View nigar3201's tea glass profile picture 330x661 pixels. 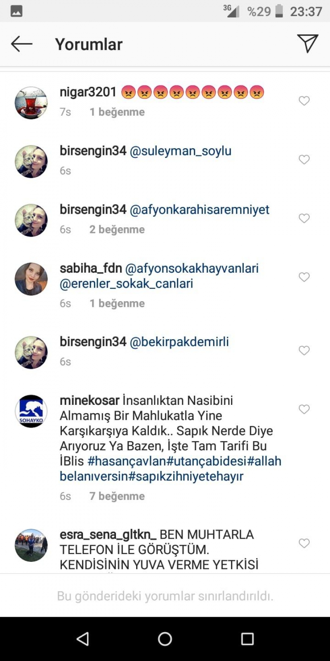[x=31, y=103]
